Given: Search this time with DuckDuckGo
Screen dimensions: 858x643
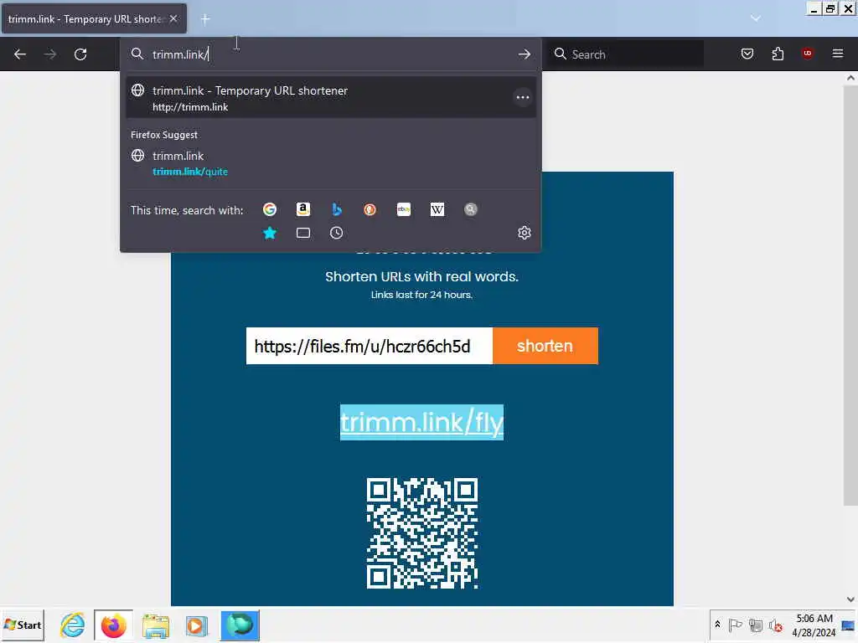Looking at the screenshot, I should (x=370, y=209).
